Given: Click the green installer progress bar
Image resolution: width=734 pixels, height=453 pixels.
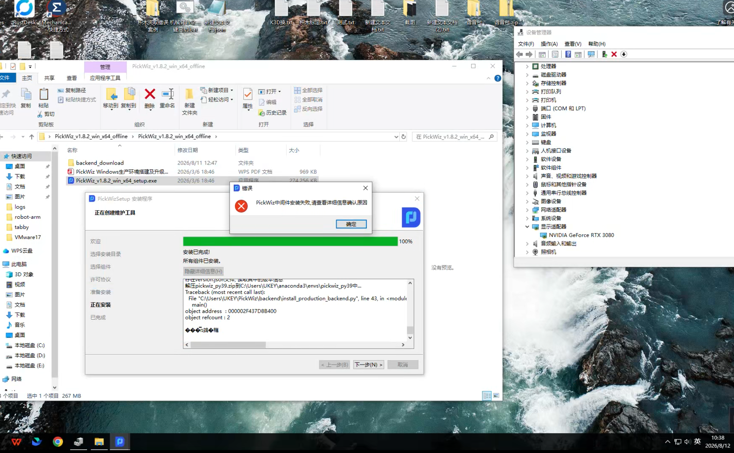Looking at the screenshot, I should pos(290,241).
